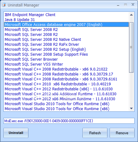Click the vertical scrollbar thumb
138x142 pixels.
[131, 47]
